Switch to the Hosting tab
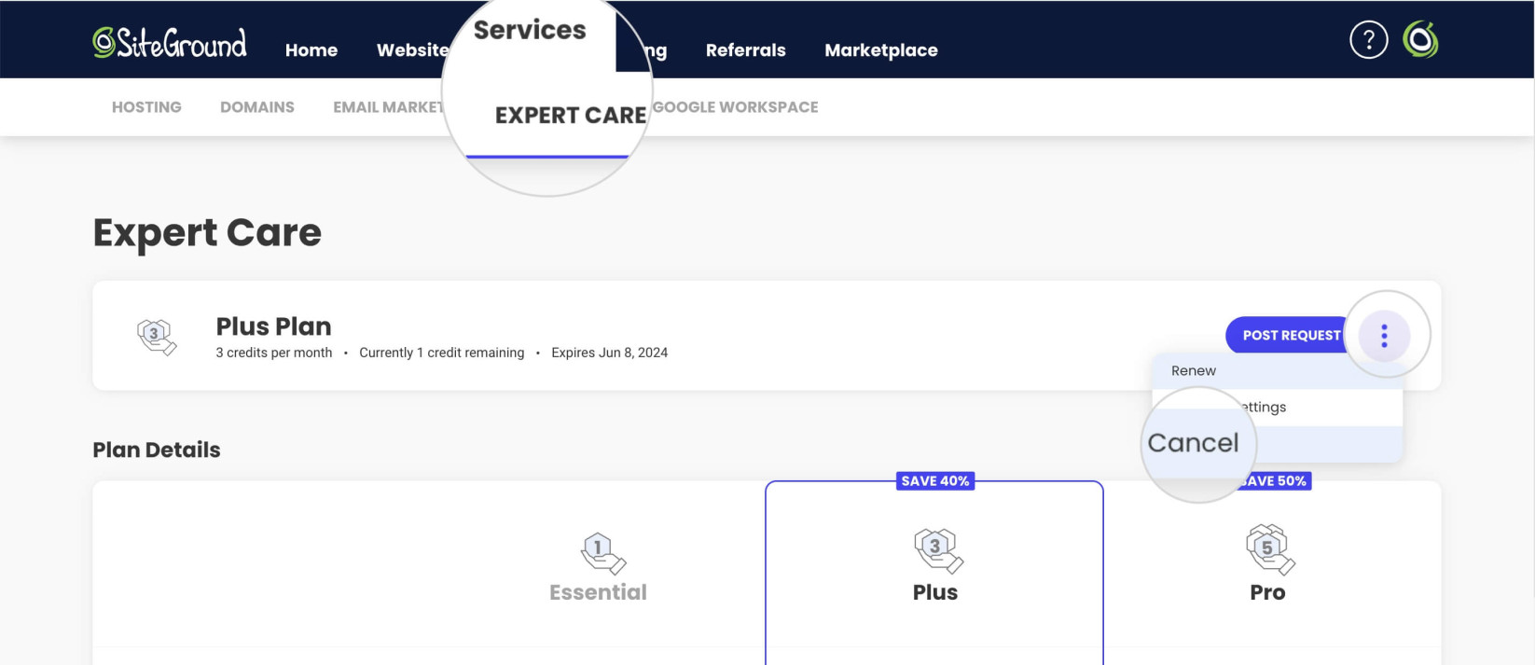This screenshot has height=665, width=1535. (146, 107)
